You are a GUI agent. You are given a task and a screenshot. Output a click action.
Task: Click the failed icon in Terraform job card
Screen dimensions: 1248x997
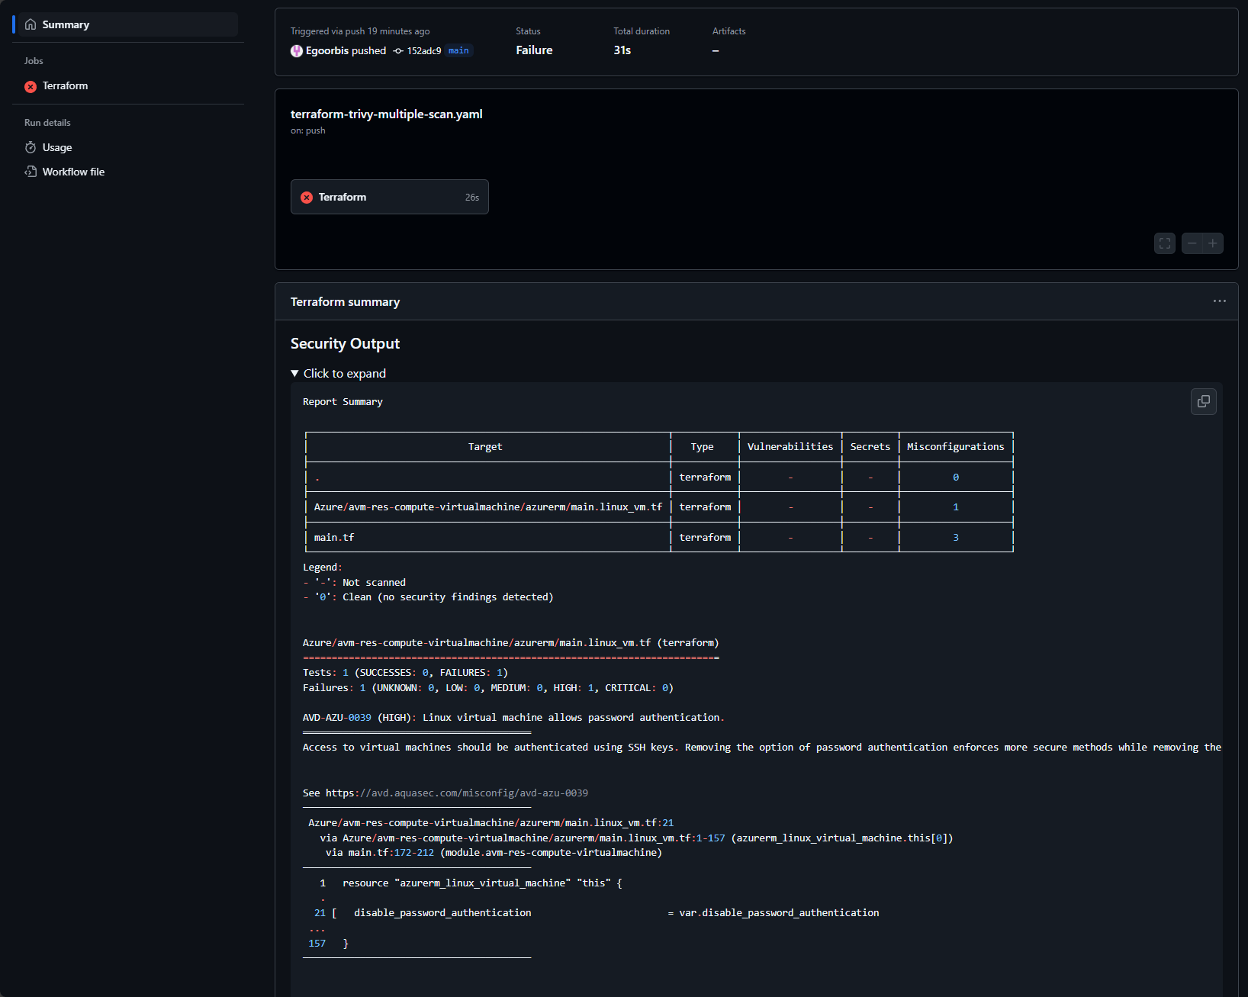click(x=307, y=198)
